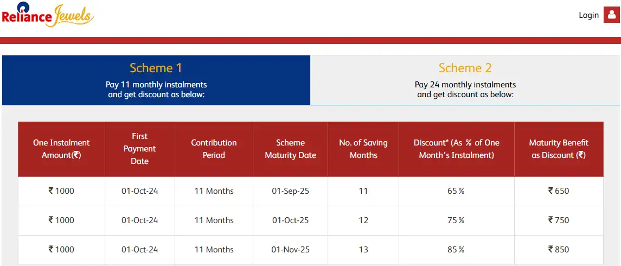This screenshot has height=266, width=621.
Task: Select the 01-Oct-25 maturity date cell
Action: pos(290,220)
